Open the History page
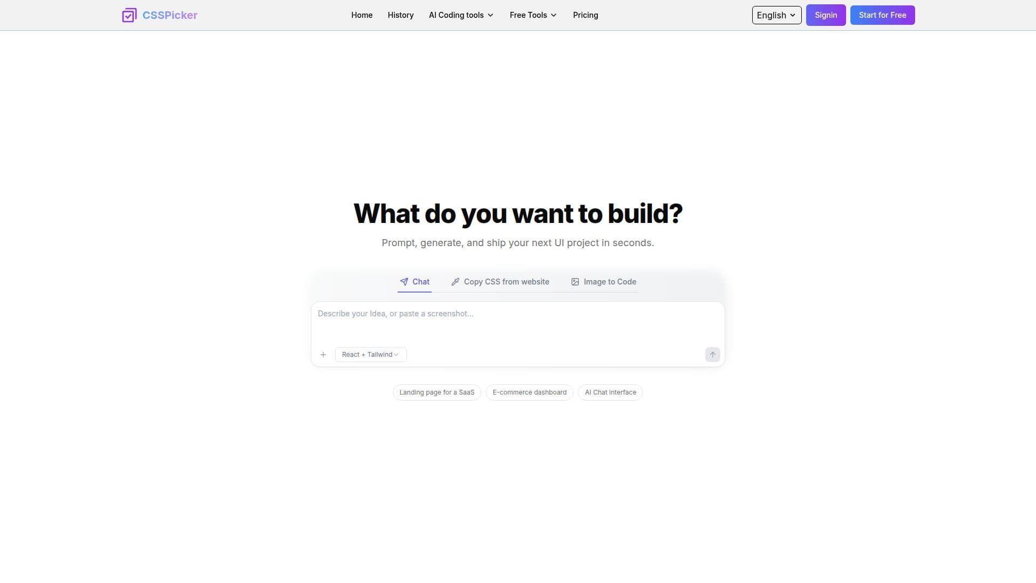The width and height of the screenshot is (1036, 583). 400,15
